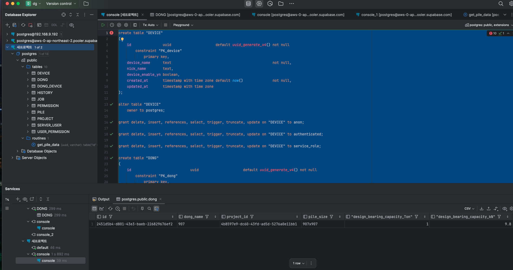Open console settings gear in editor toolbar
513x270 pixels.
126,25
